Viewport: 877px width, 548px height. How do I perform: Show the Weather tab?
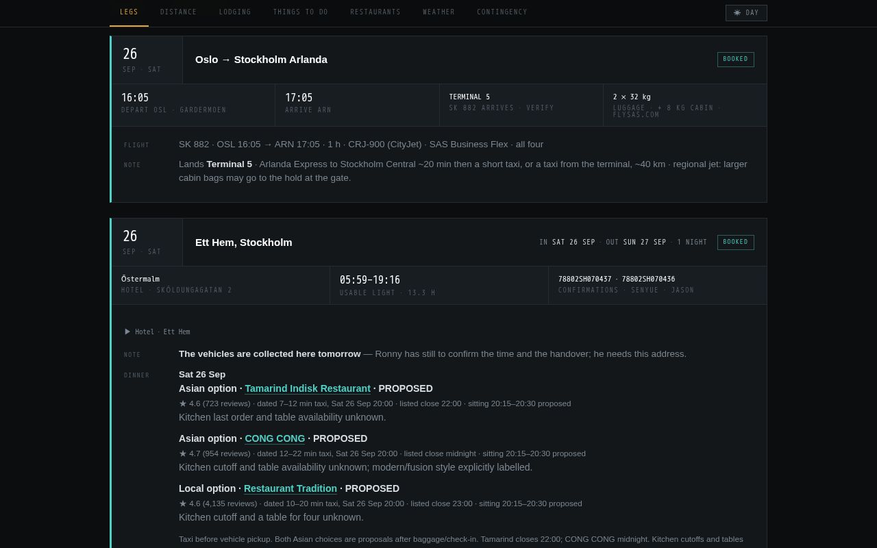(438, 12)
